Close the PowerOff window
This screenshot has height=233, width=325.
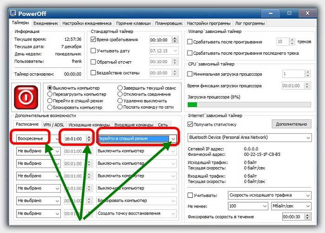click(x=307, y=13)
